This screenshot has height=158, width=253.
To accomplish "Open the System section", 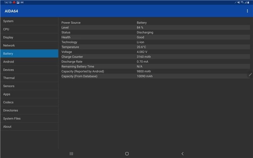I will [x=29, y=21].
